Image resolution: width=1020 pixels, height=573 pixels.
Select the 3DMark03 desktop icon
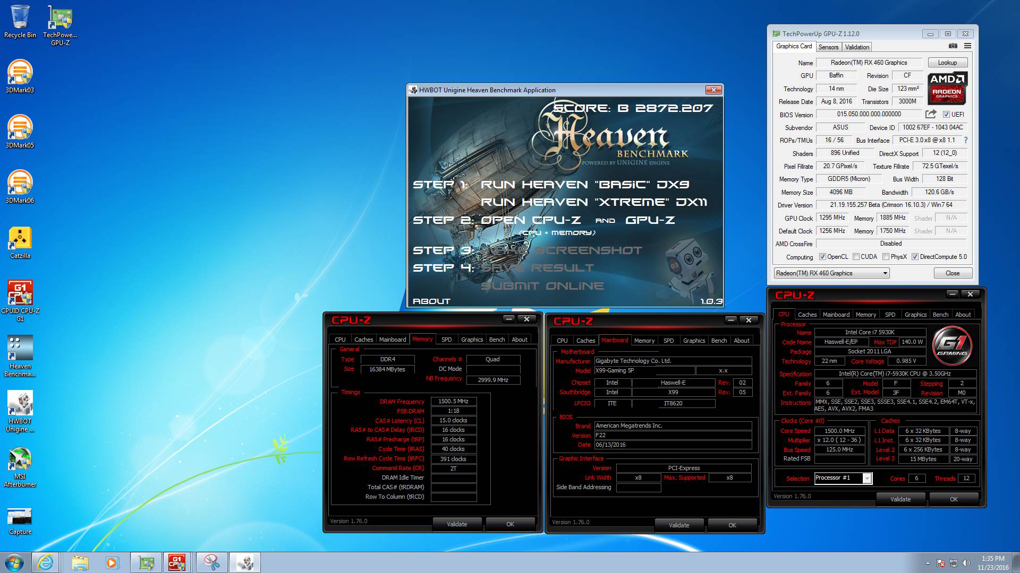tap(20, 76)
